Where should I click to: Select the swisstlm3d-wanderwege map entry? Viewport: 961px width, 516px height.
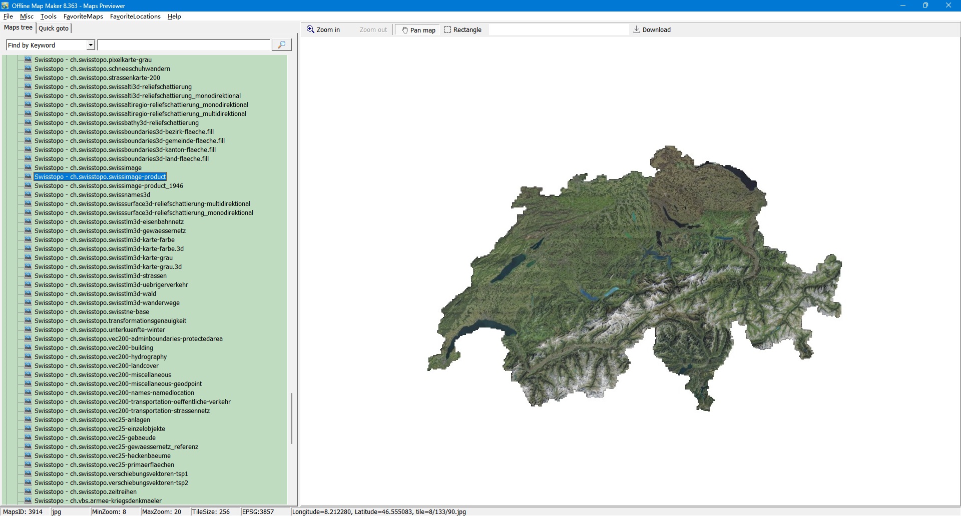[107, 302]
